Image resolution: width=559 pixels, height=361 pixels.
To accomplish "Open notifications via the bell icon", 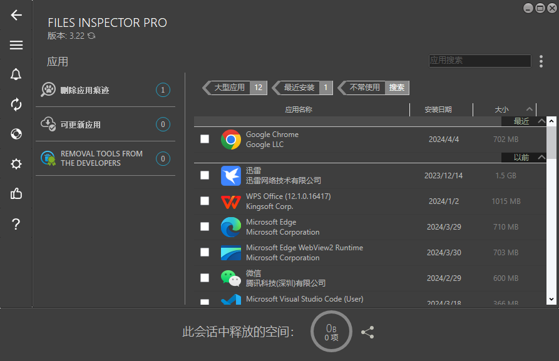I will [16, 74].
